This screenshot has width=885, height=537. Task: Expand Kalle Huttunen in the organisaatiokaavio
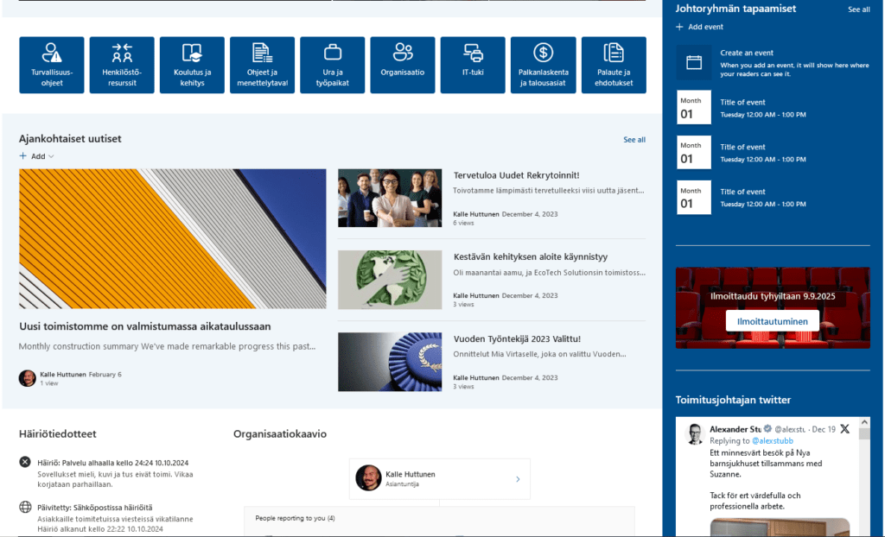517,478
